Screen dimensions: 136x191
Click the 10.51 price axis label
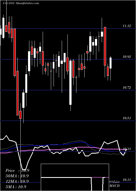127,118
